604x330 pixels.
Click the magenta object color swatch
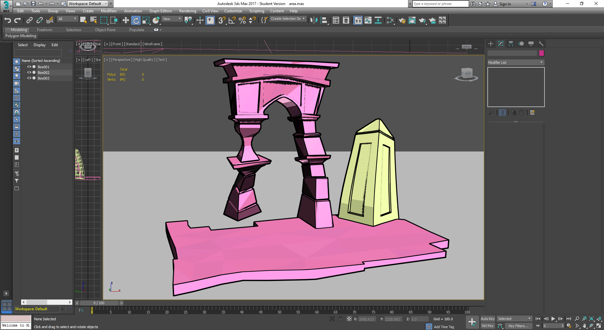[541, 53]
